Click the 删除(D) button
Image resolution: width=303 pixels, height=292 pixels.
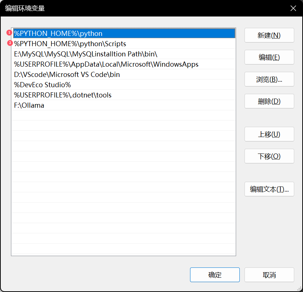point(269,101)
